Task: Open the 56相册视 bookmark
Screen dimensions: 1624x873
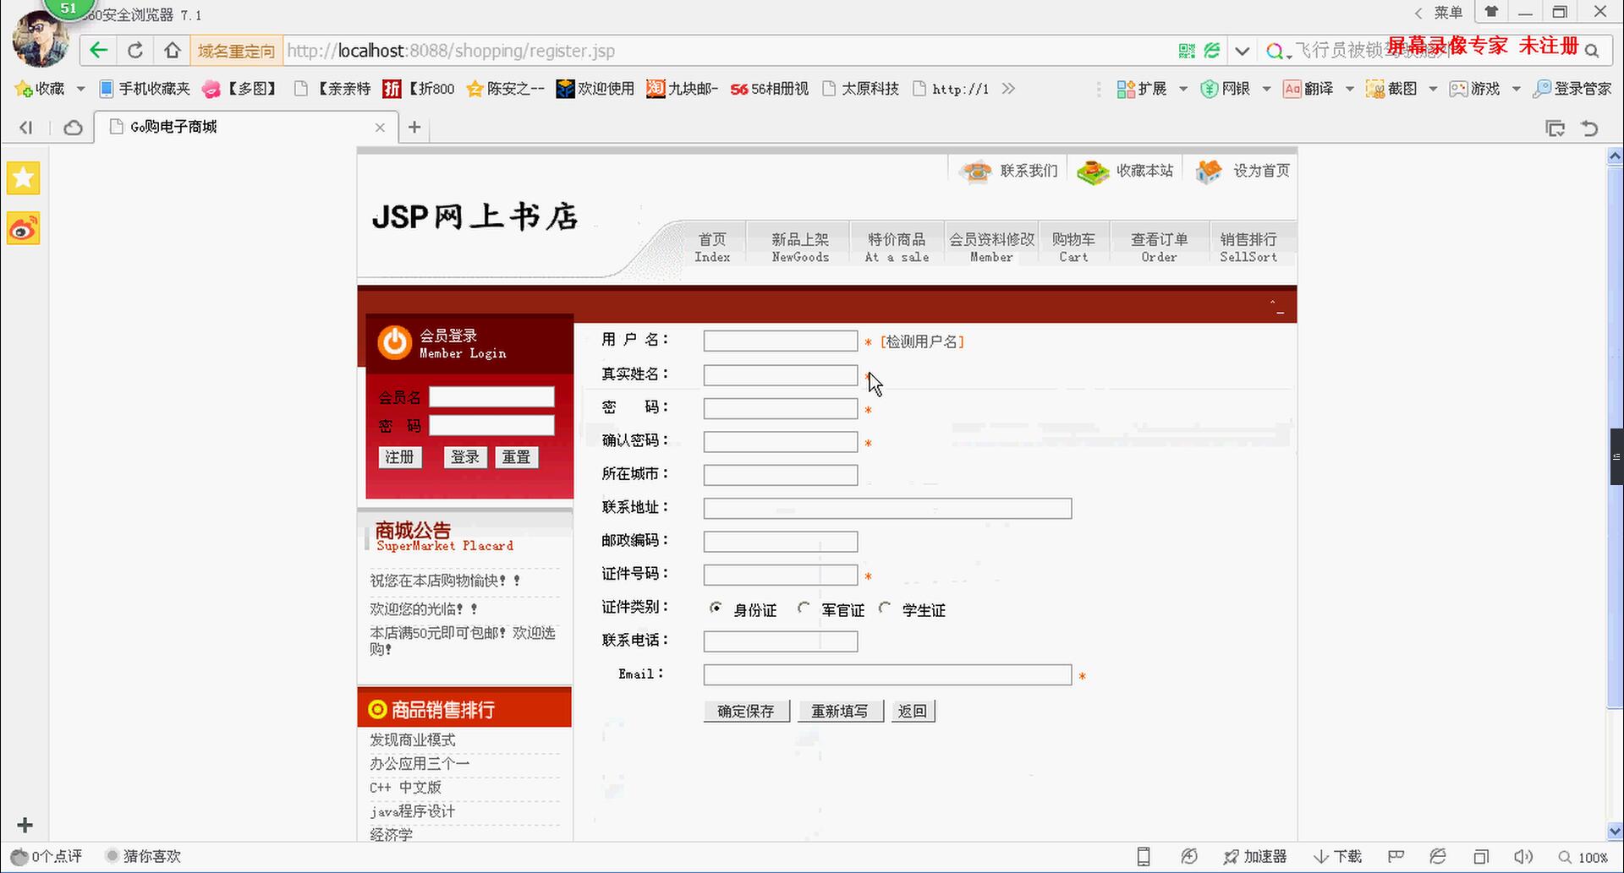Action: 769,89
